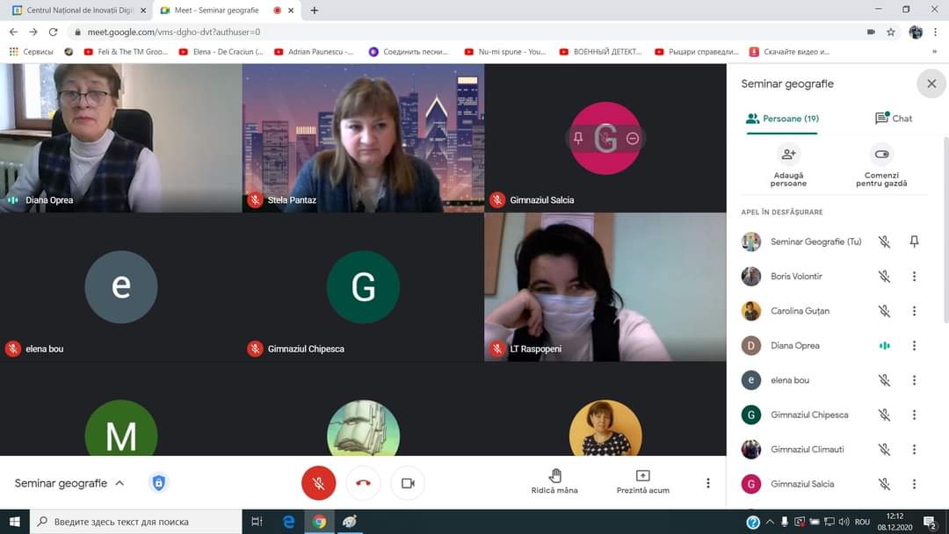Remove Gimnaziul Salcia using tile minus icon
Image resolution: width=949 pixels, height=534 pixels.
633,138
